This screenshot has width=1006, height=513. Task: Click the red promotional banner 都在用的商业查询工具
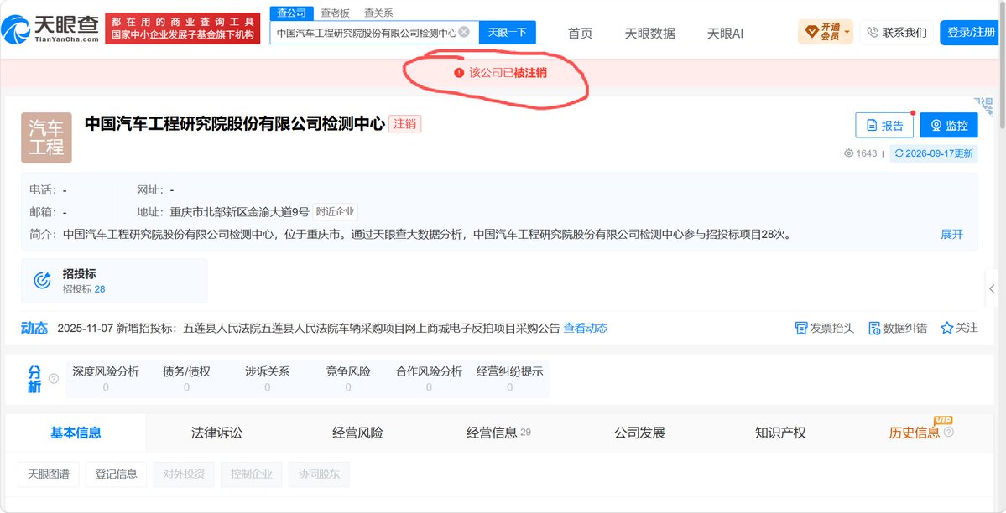pyautogui.click(x=182, y=28)
